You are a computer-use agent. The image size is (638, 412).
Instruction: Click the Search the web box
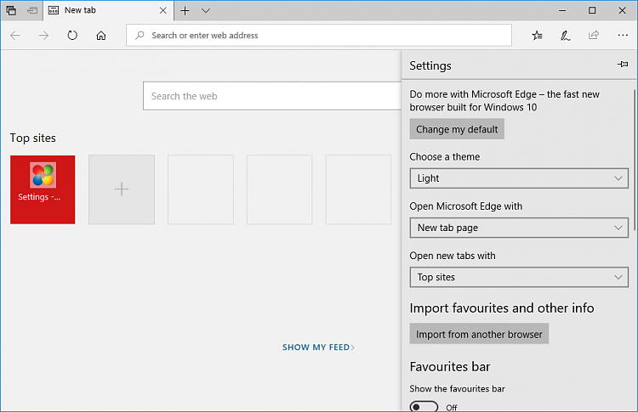pyautogui.click(x=272, y=96)
